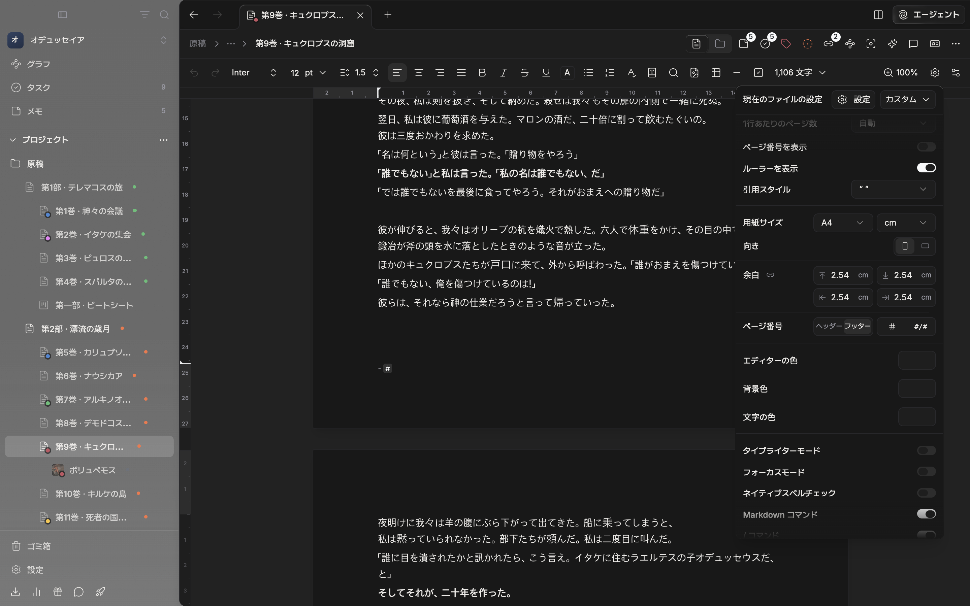
Task: Open the A4 paper size dropdown
Action: 843,223
